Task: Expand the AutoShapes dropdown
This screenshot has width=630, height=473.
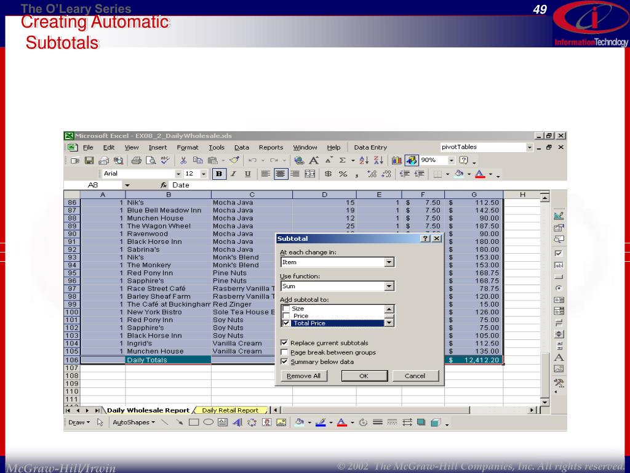Action: [x=134, y=422]
